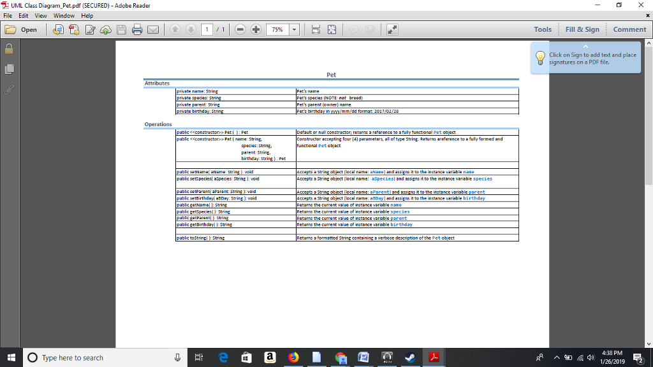
Task: Open the attachments paperclip panel icon
Action: point(9,89)
